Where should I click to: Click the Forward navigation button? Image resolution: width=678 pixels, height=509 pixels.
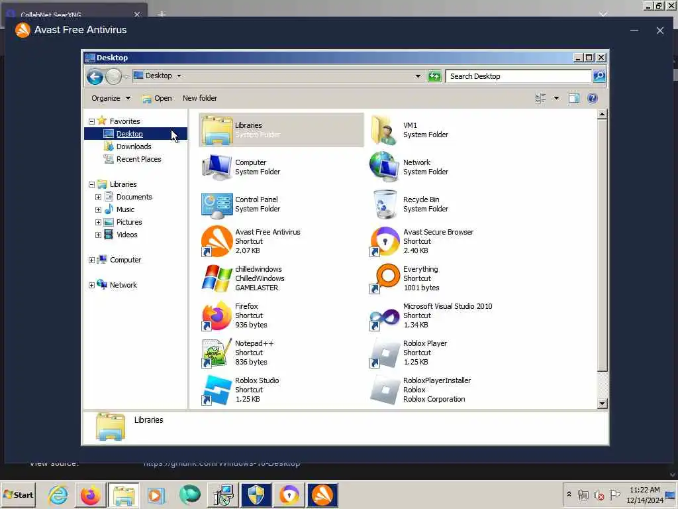[113, 77]
